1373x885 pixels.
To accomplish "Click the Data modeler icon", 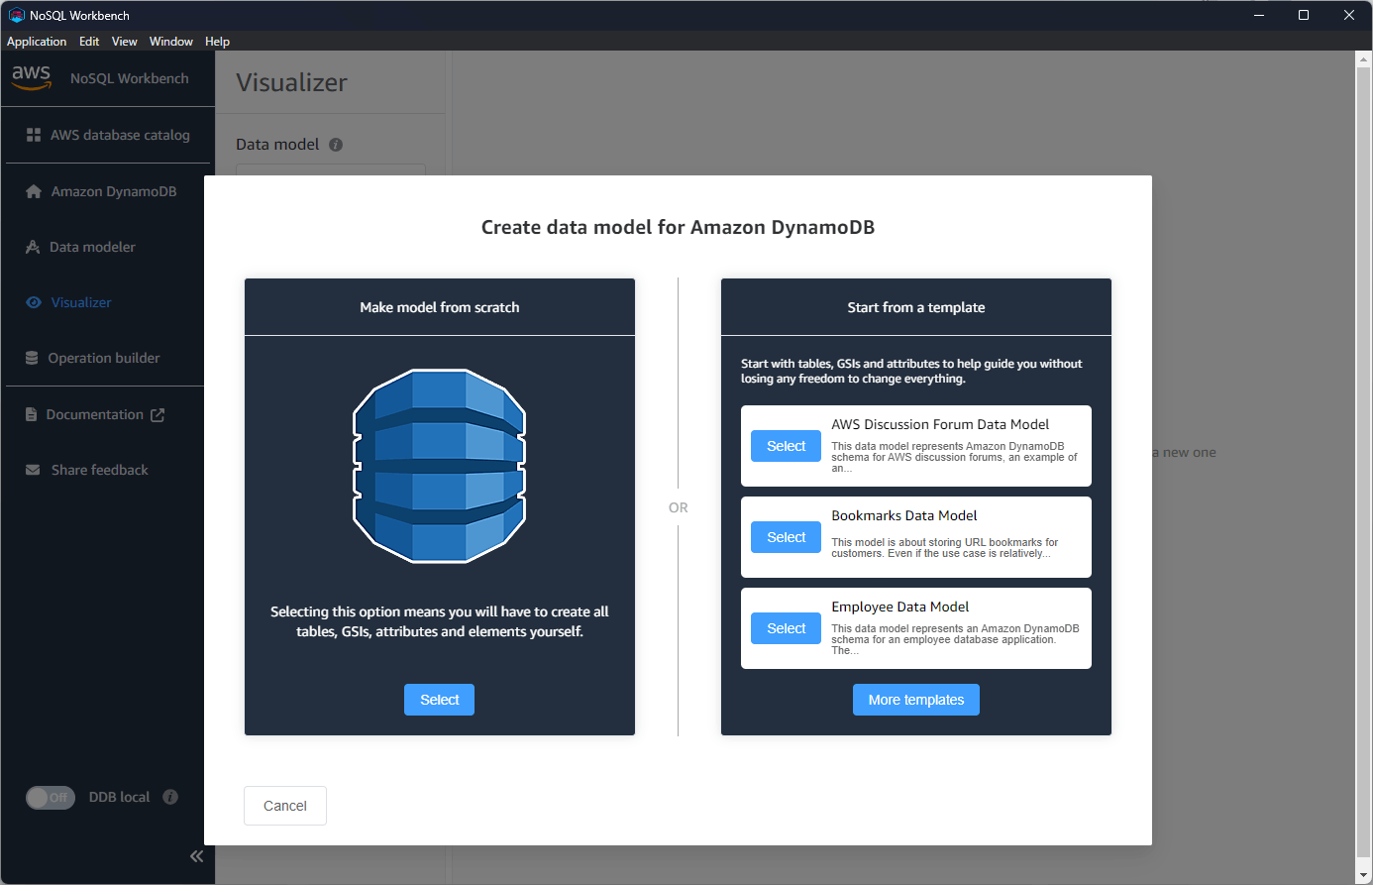I will click(33, 247).
